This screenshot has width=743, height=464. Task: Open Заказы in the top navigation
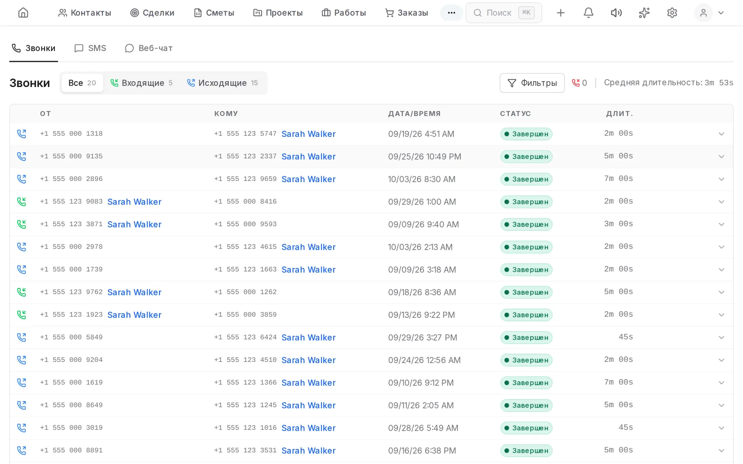click(x=406, y=13)
